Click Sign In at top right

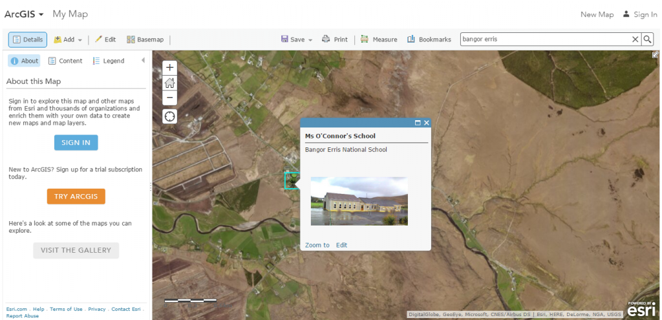click(640, 14)
